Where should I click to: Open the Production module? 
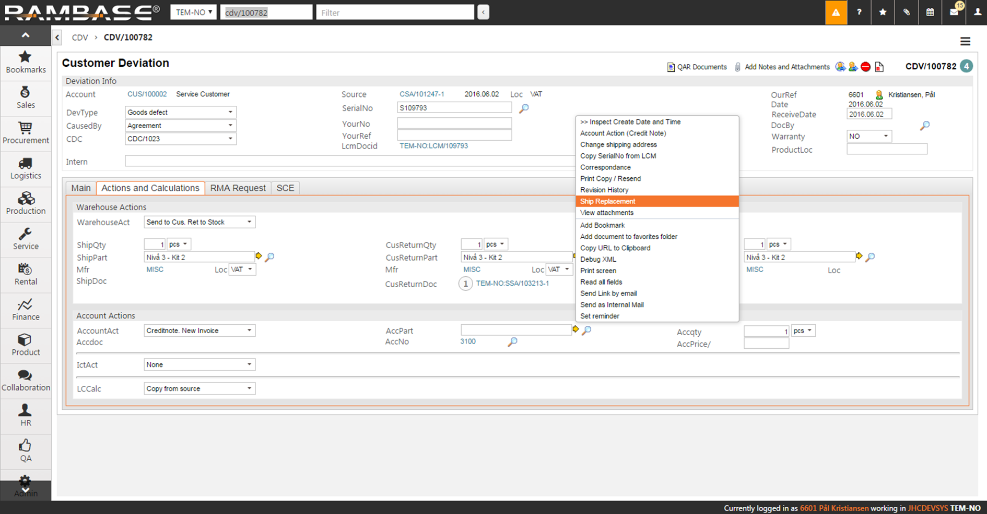pos(26,204)
